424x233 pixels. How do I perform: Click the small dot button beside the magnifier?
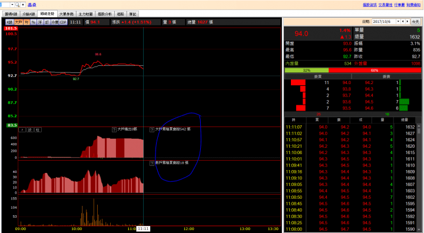coord(23,5)
